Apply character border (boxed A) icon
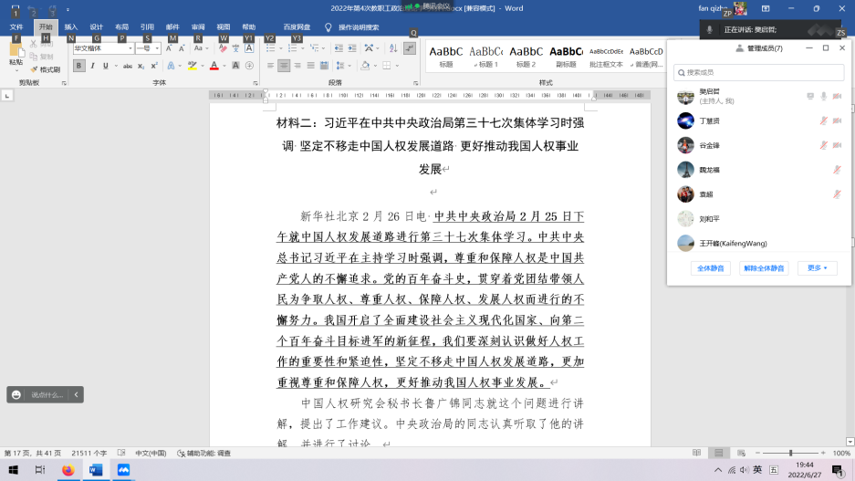The width and height of the screenshot is (855, 481). point(249,48)
